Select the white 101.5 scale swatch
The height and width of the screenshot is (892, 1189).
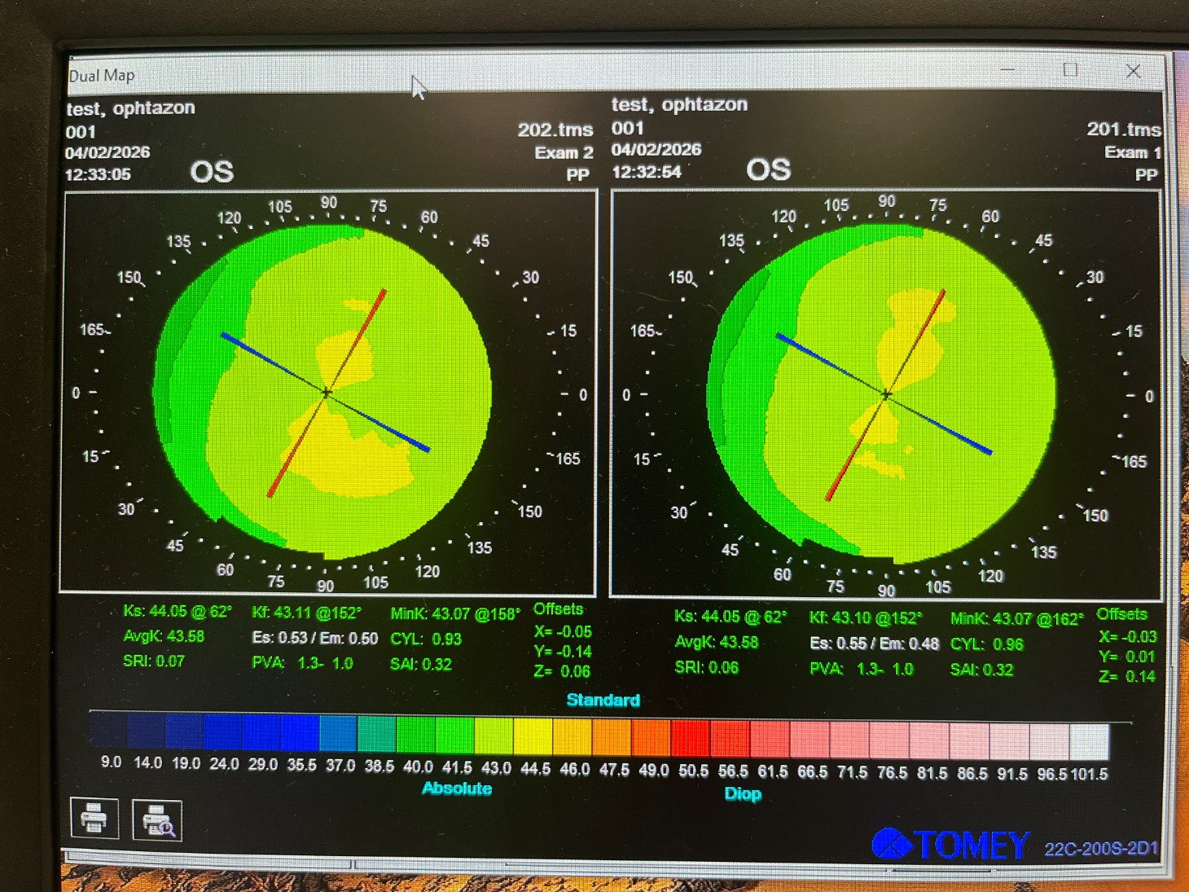[x=1089, y=741]
